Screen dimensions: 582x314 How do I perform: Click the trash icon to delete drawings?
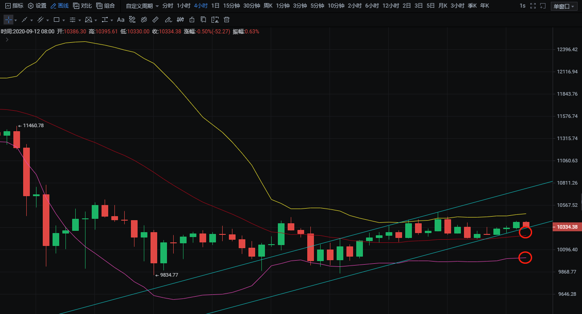click(227, 20)
